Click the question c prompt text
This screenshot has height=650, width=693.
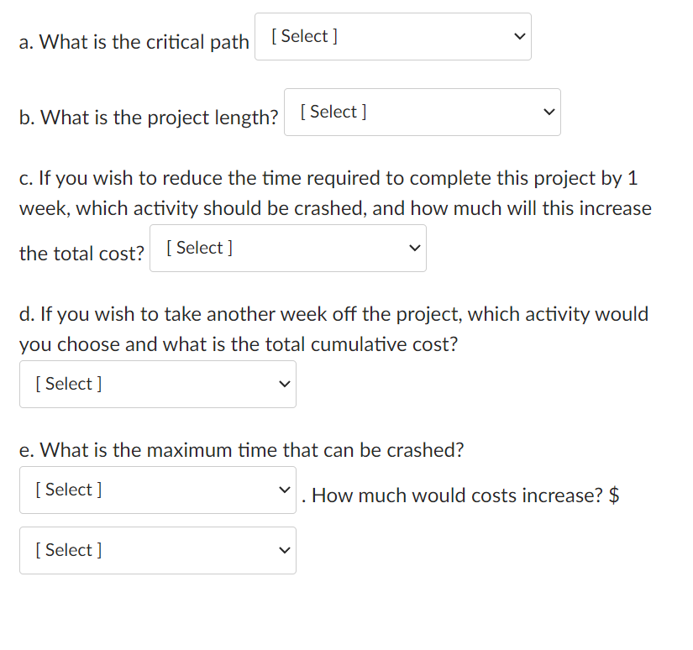[x=328, y=178]
